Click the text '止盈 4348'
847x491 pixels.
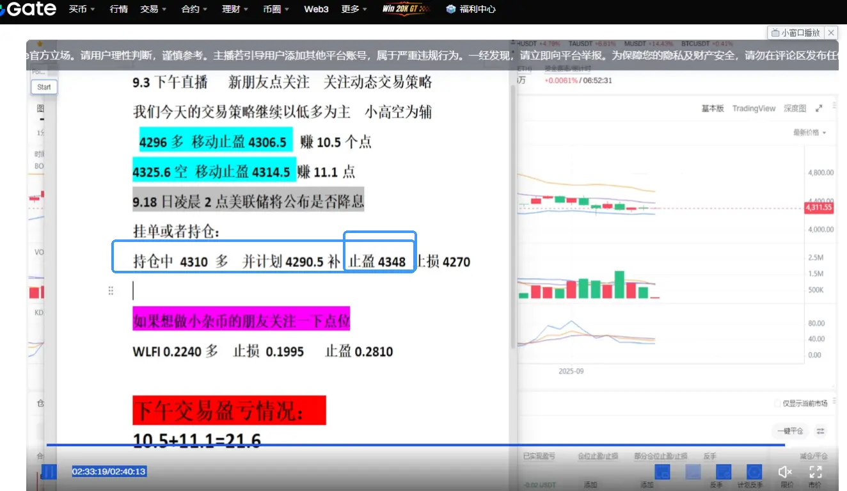[x=377, y=261]
